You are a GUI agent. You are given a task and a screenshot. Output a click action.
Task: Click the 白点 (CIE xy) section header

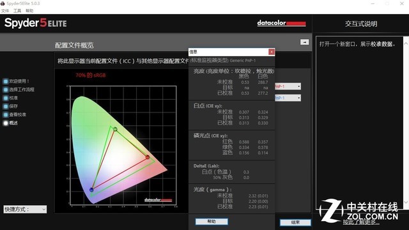click(208, 105)
